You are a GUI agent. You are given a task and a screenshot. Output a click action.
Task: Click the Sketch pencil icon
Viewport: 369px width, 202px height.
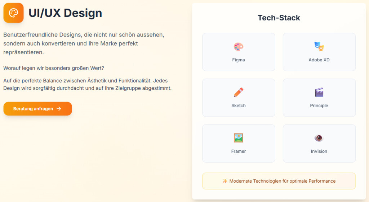coord(239,92)
